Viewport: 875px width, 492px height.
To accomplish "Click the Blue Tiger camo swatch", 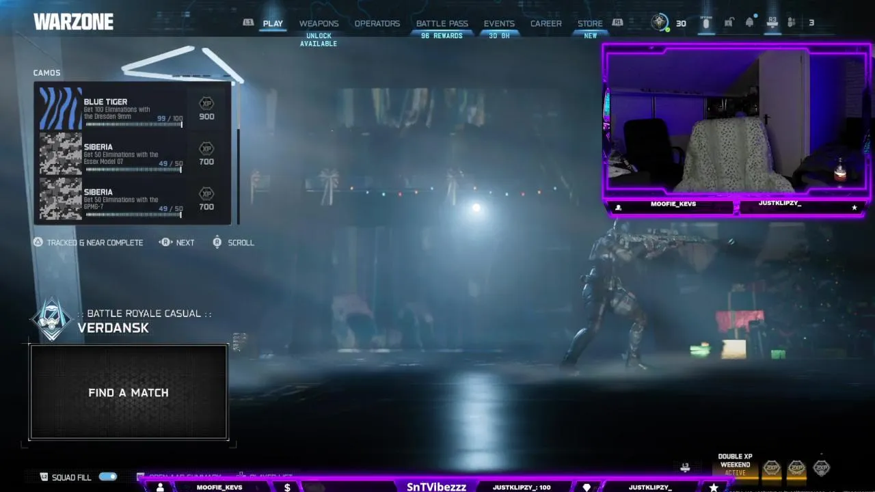I will pos(60,109).
